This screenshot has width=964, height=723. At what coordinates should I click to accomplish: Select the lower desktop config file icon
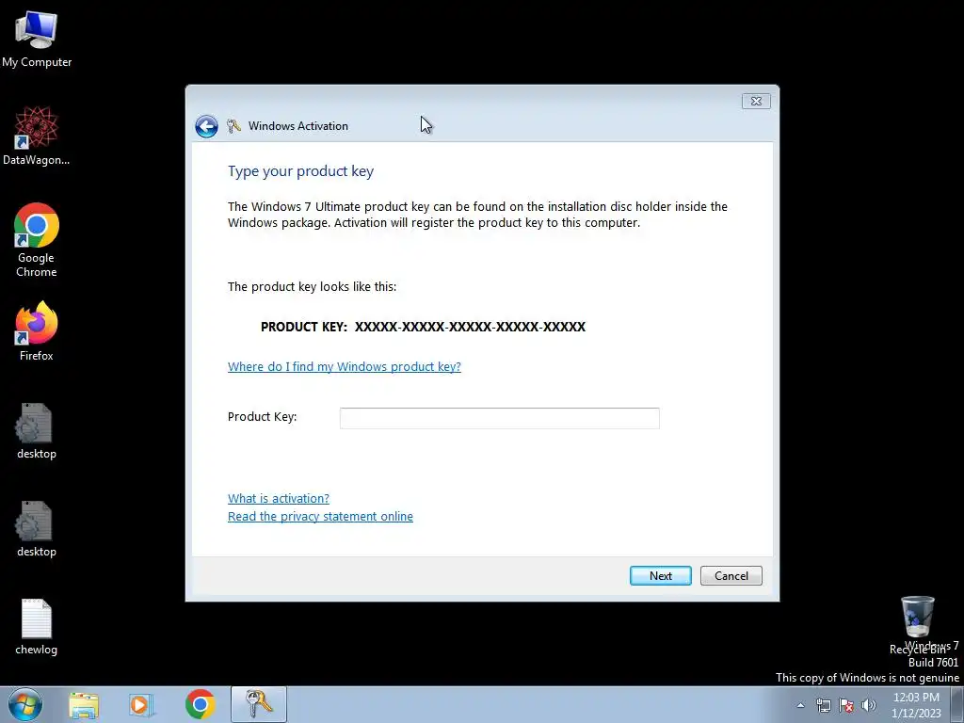(x=37, y=529)
